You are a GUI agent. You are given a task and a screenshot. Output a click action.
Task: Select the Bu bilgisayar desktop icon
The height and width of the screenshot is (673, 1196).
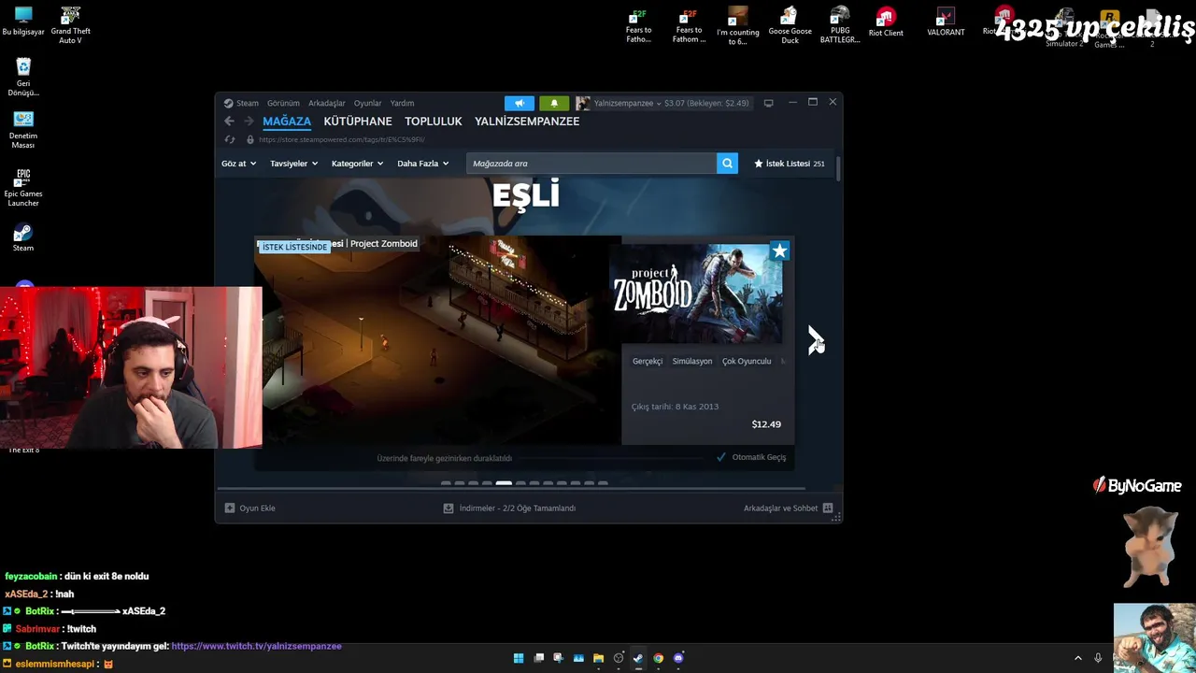pos(23,21)
